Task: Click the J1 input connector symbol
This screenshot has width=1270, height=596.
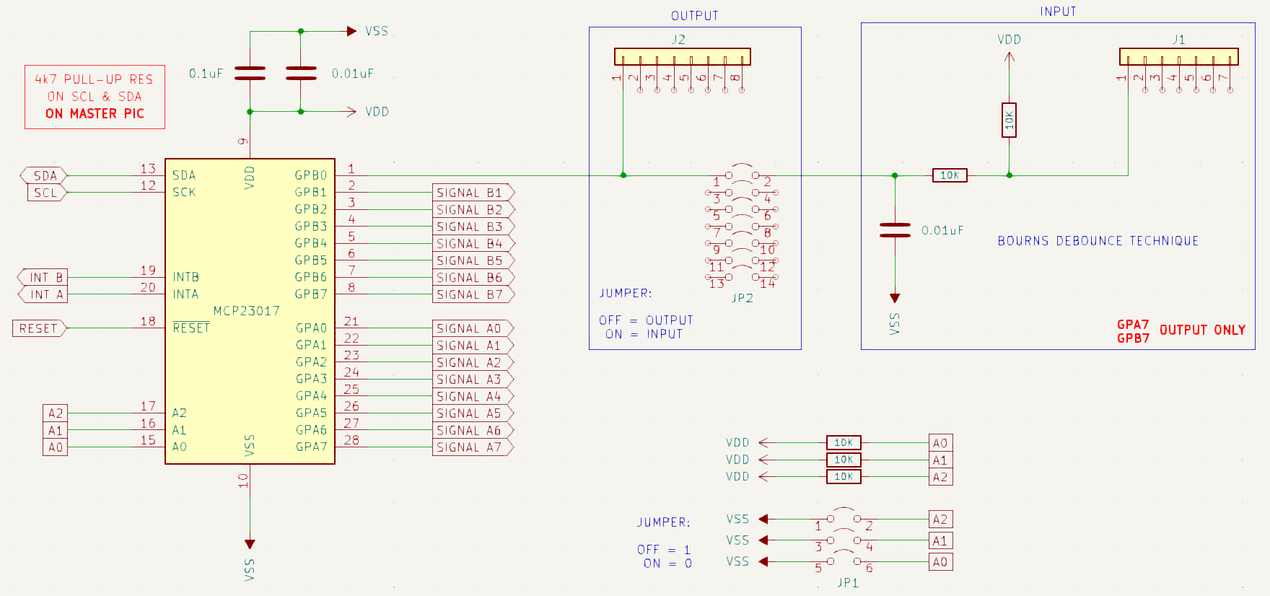Action: [1178, 57]
